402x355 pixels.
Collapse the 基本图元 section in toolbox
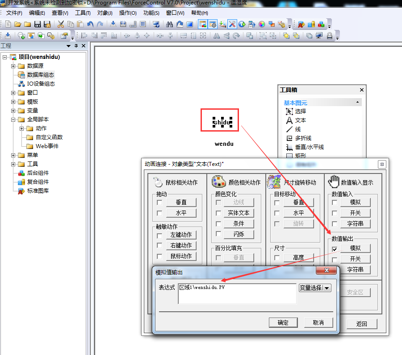pos(357,103)
